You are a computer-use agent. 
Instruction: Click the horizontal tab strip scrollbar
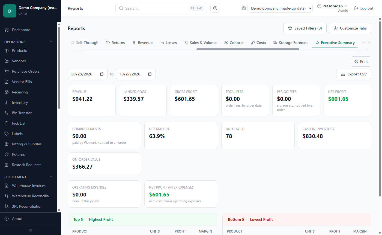click(248, 49)
